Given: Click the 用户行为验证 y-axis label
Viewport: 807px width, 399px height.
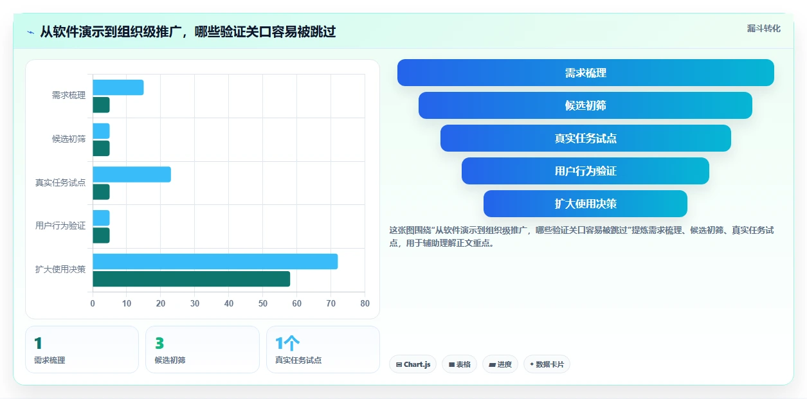Looking at the screenshot, I should [60, 226].
